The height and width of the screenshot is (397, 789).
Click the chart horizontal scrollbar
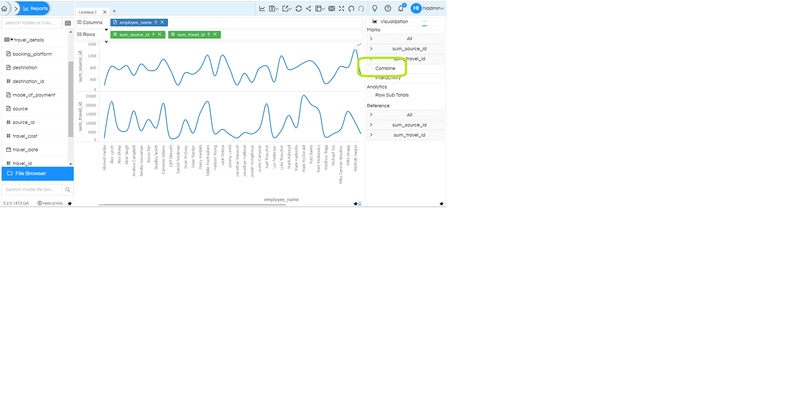(192, 204)
